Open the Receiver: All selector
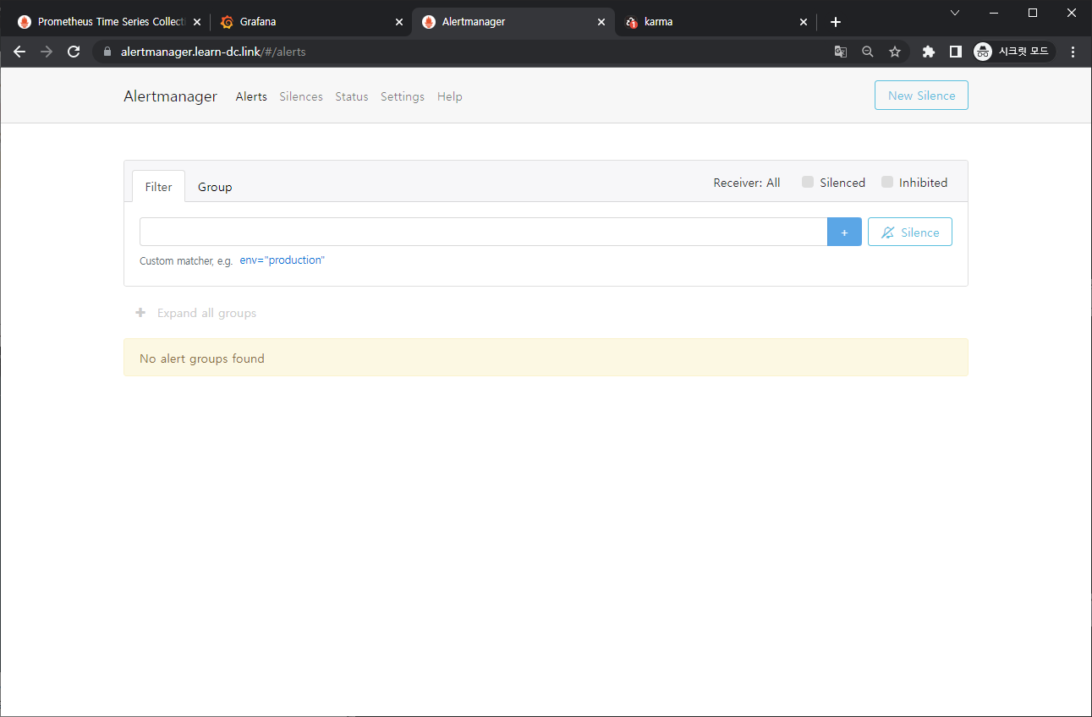The width and height of the screenshot is (1092, 717). point(746,183)
